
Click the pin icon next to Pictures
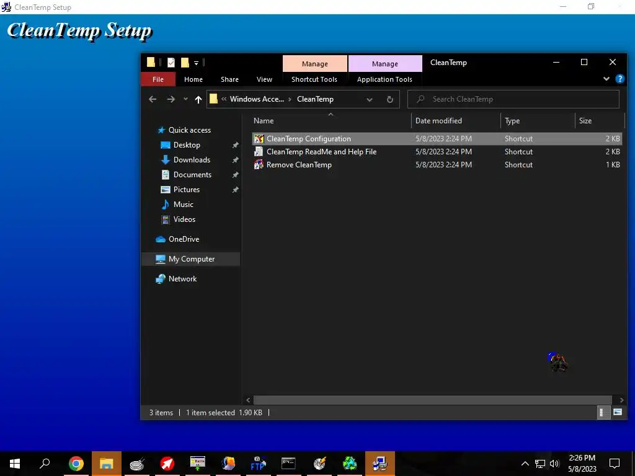coord(235,190)
